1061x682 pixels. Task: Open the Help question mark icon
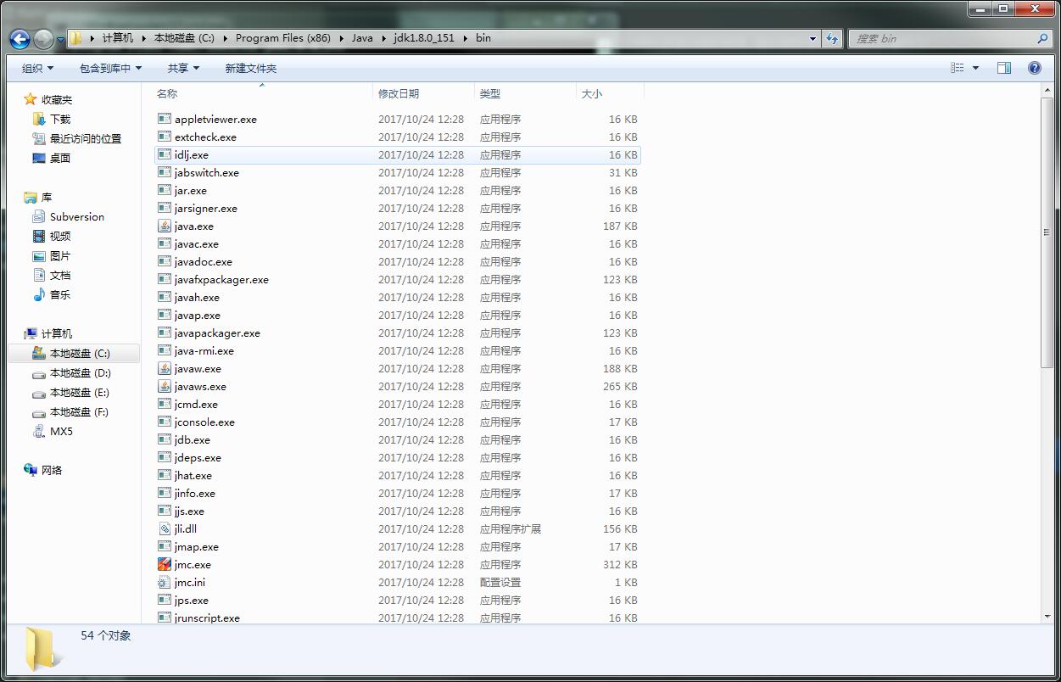click(x=1035, y=68)
